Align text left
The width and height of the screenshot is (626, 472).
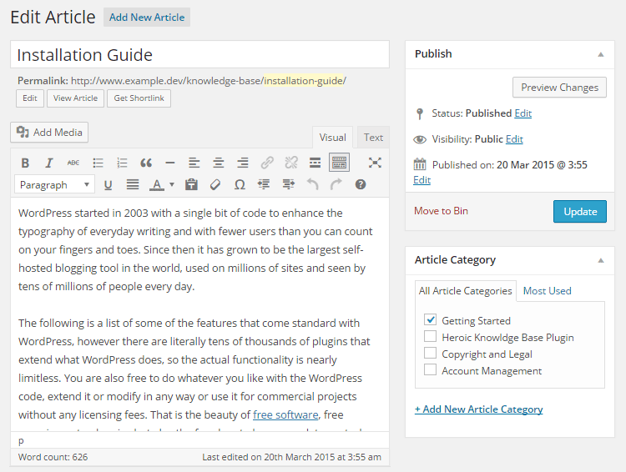194,163
